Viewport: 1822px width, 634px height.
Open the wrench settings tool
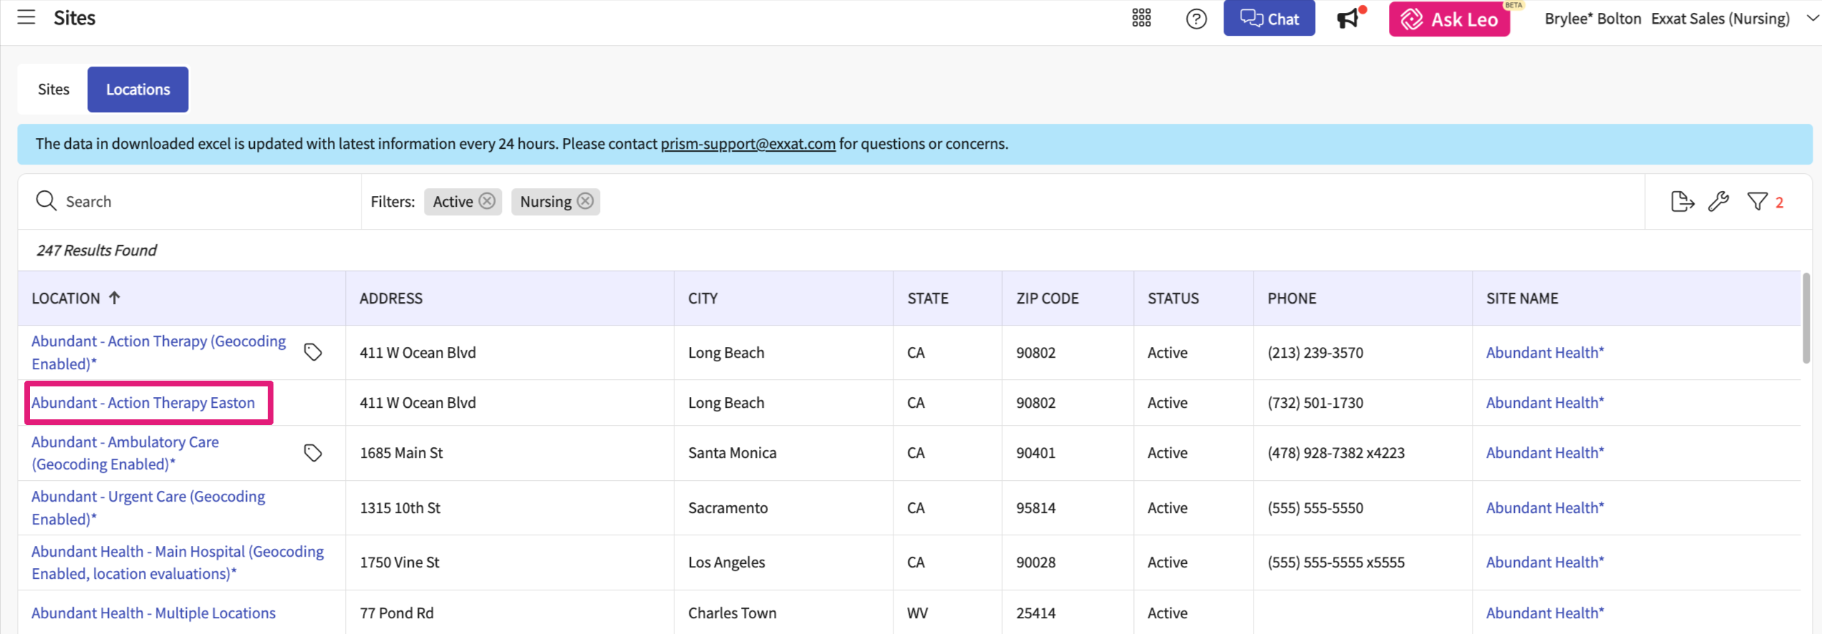(x=1718, y=202)
